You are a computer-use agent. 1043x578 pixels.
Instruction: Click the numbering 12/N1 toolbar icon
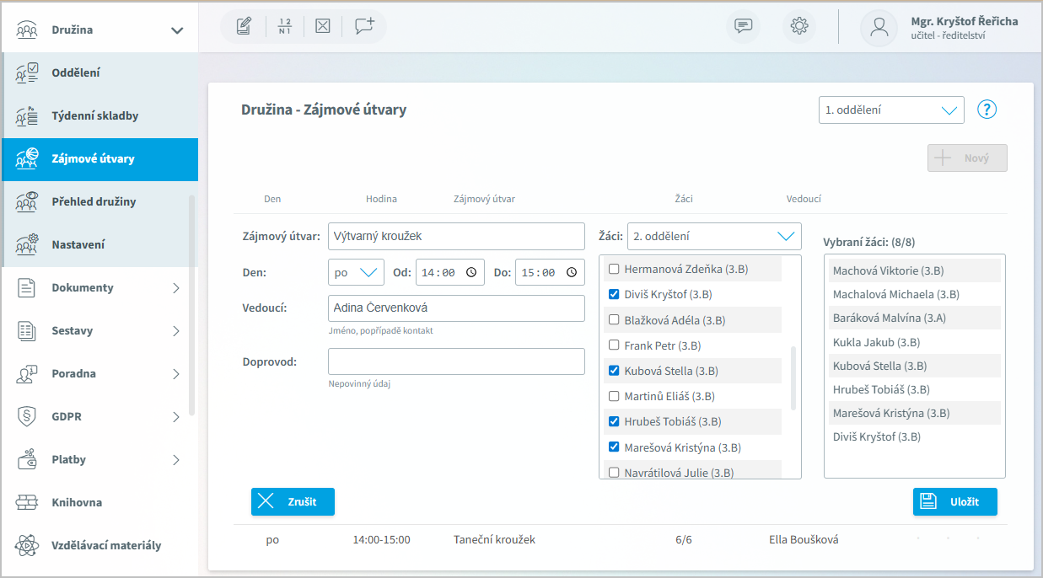[284, 26]
